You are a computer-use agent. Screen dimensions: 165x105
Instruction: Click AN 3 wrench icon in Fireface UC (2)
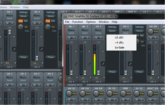coord(103,64)
